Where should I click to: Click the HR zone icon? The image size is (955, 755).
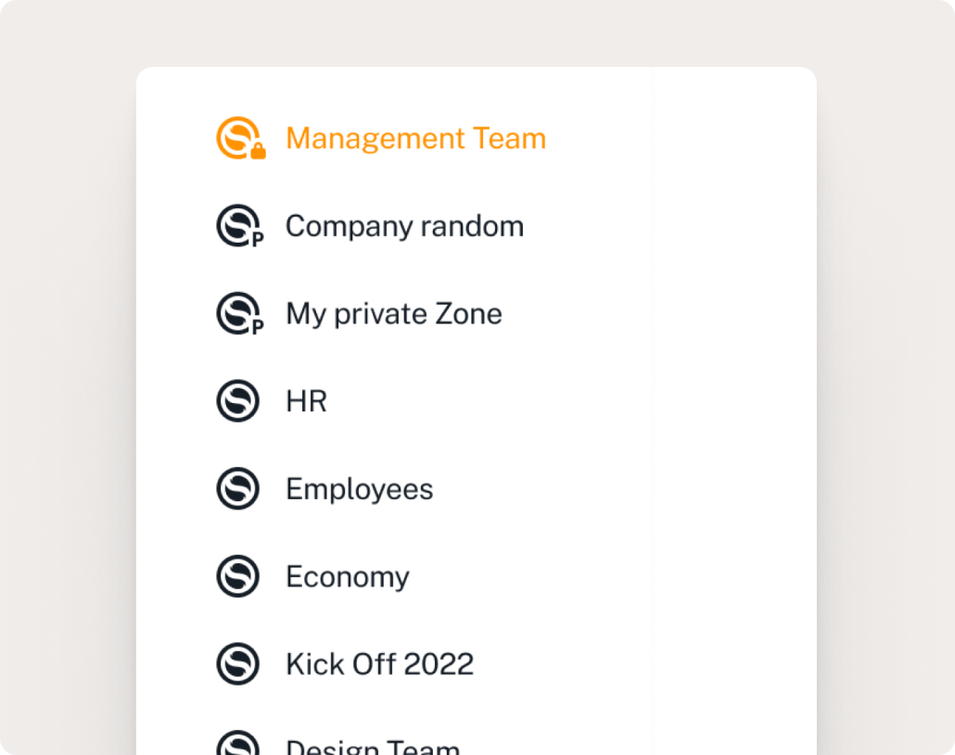(237, 401)
